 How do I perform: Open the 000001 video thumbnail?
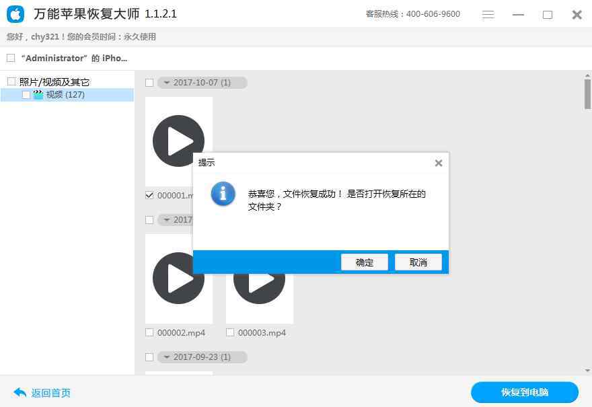pos(178,141)
